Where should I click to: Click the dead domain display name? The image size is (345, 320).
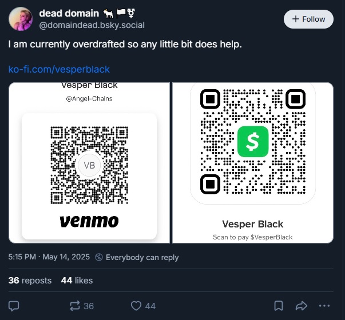click(67, 13)
